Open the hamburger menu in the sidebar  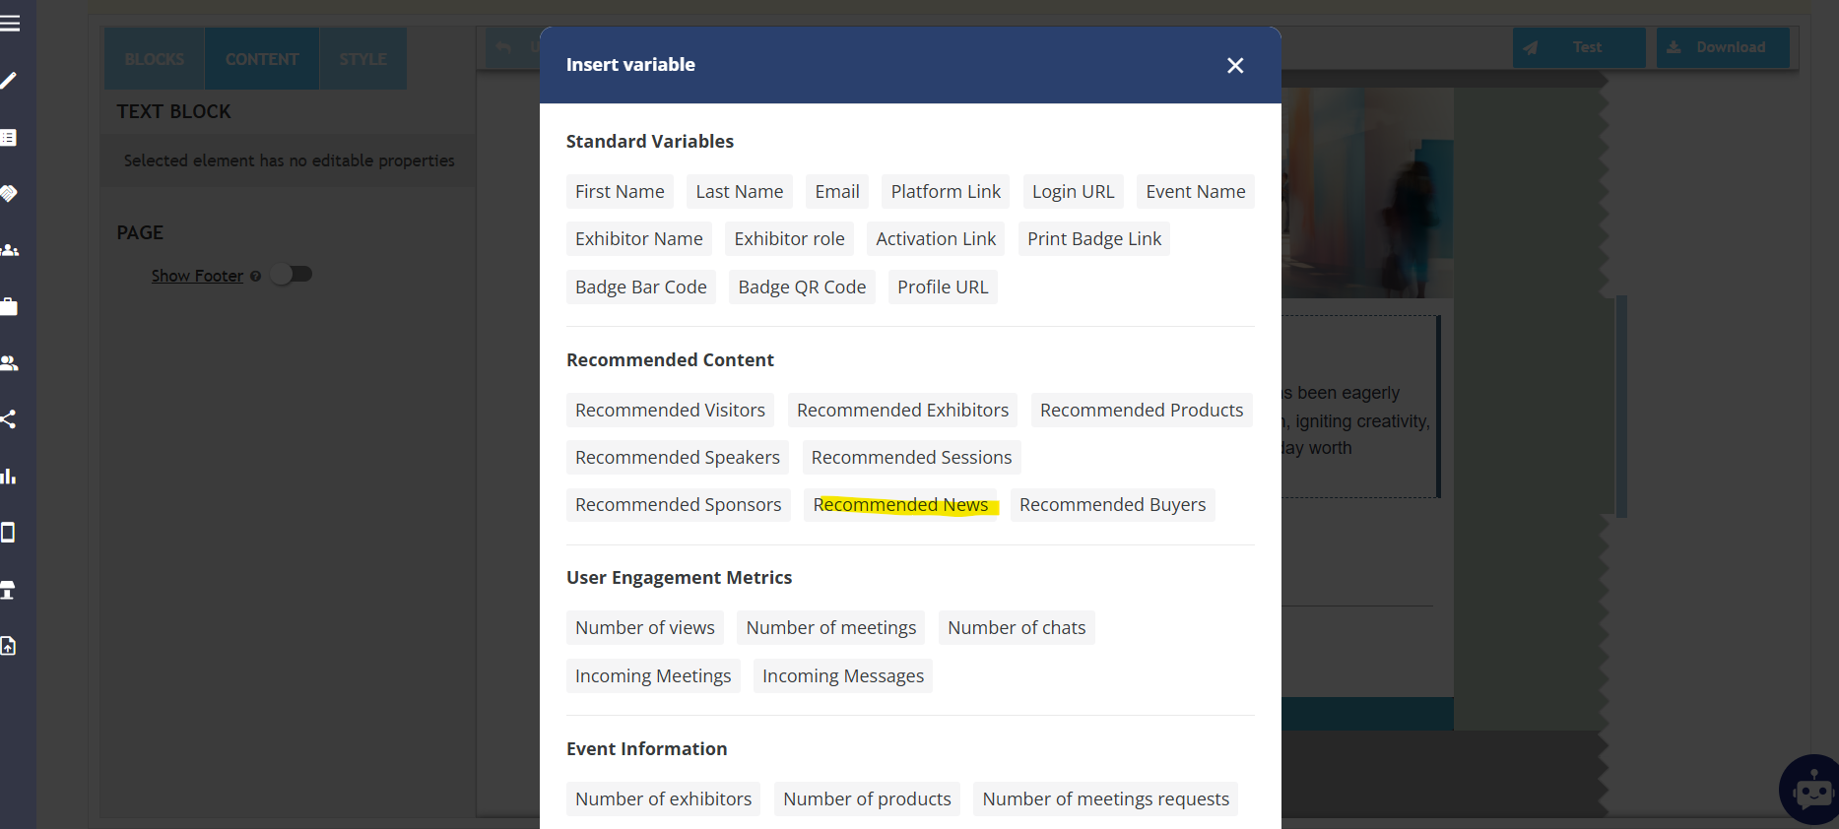click(11, 24)
